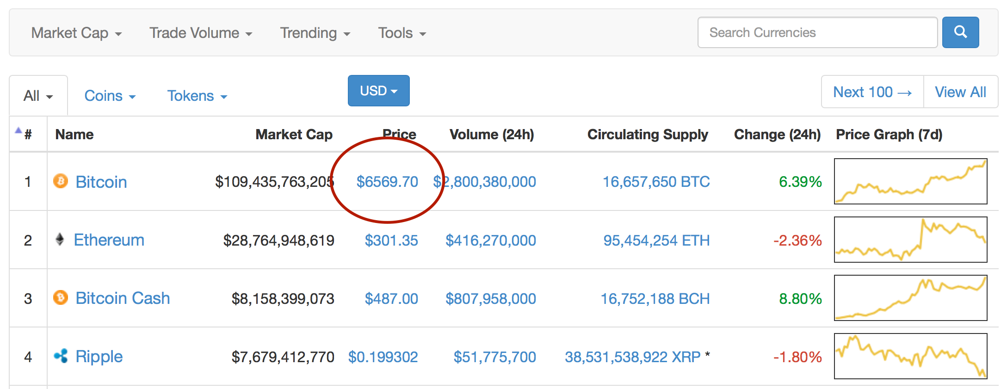Click the magnifying glass search button
The image size is (1007, 389).
[x=960, y=32]
